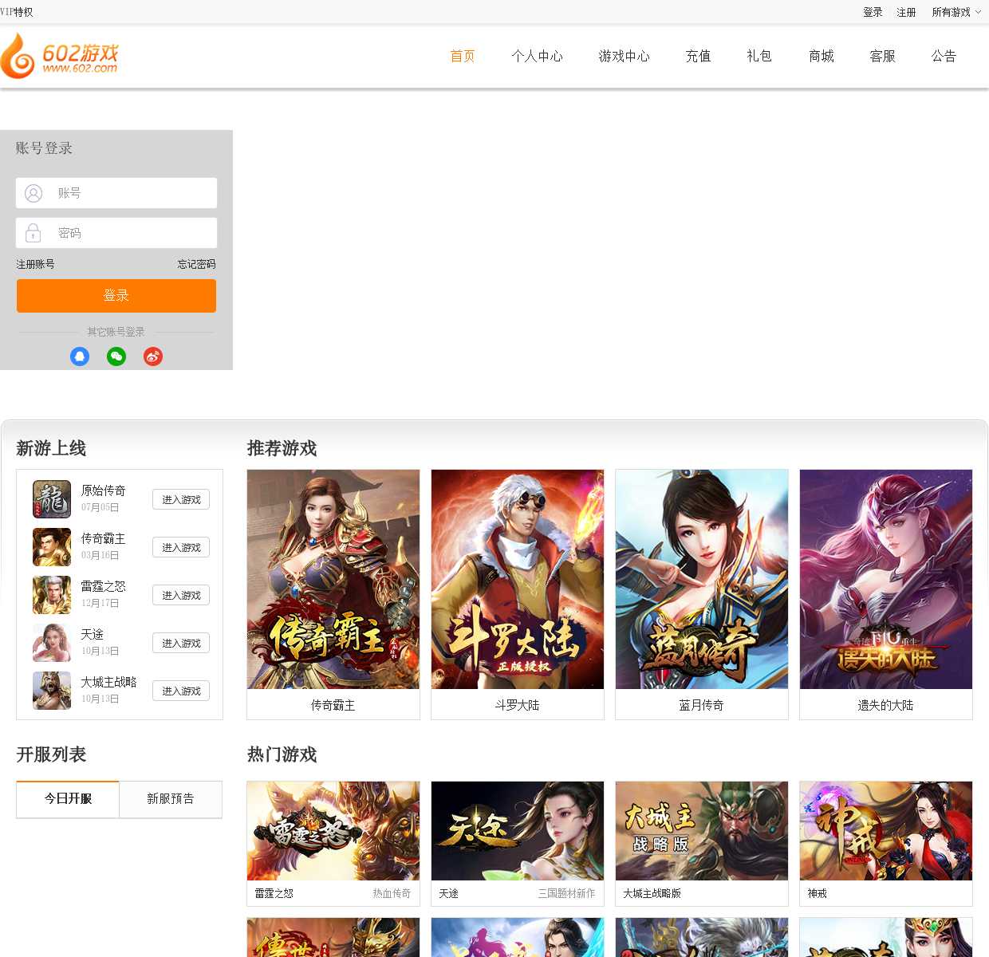Image resolution: width=989 pixels, height=957 pixels.
Task: Click the 神戒 label under banner
Action: [x=818, y=893]
